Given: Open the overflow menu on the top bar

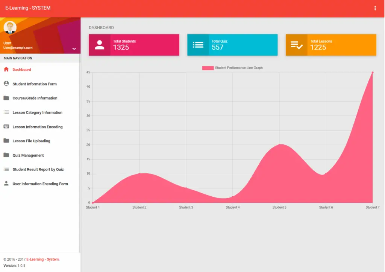Looking at the screenshot, I should tap(375, 8).
